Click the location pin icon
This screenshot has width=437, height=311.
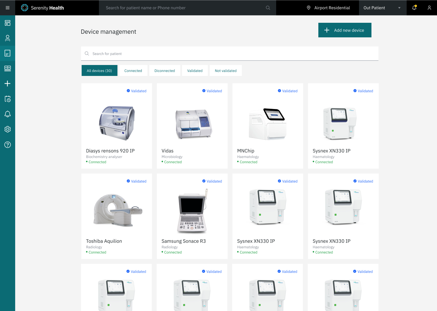(x=309, y=8)
